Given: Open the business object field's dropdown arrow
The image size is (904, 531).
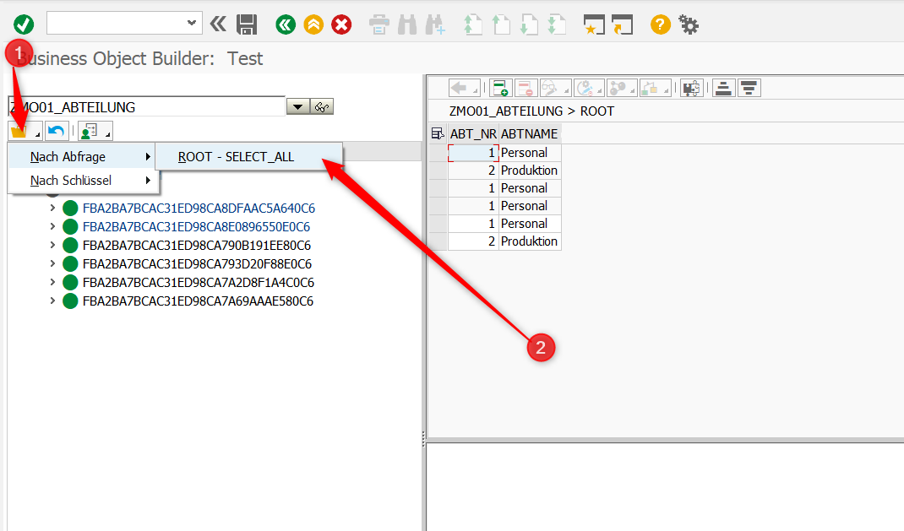Looking at the screenshot, I should (x=298, y=106).
